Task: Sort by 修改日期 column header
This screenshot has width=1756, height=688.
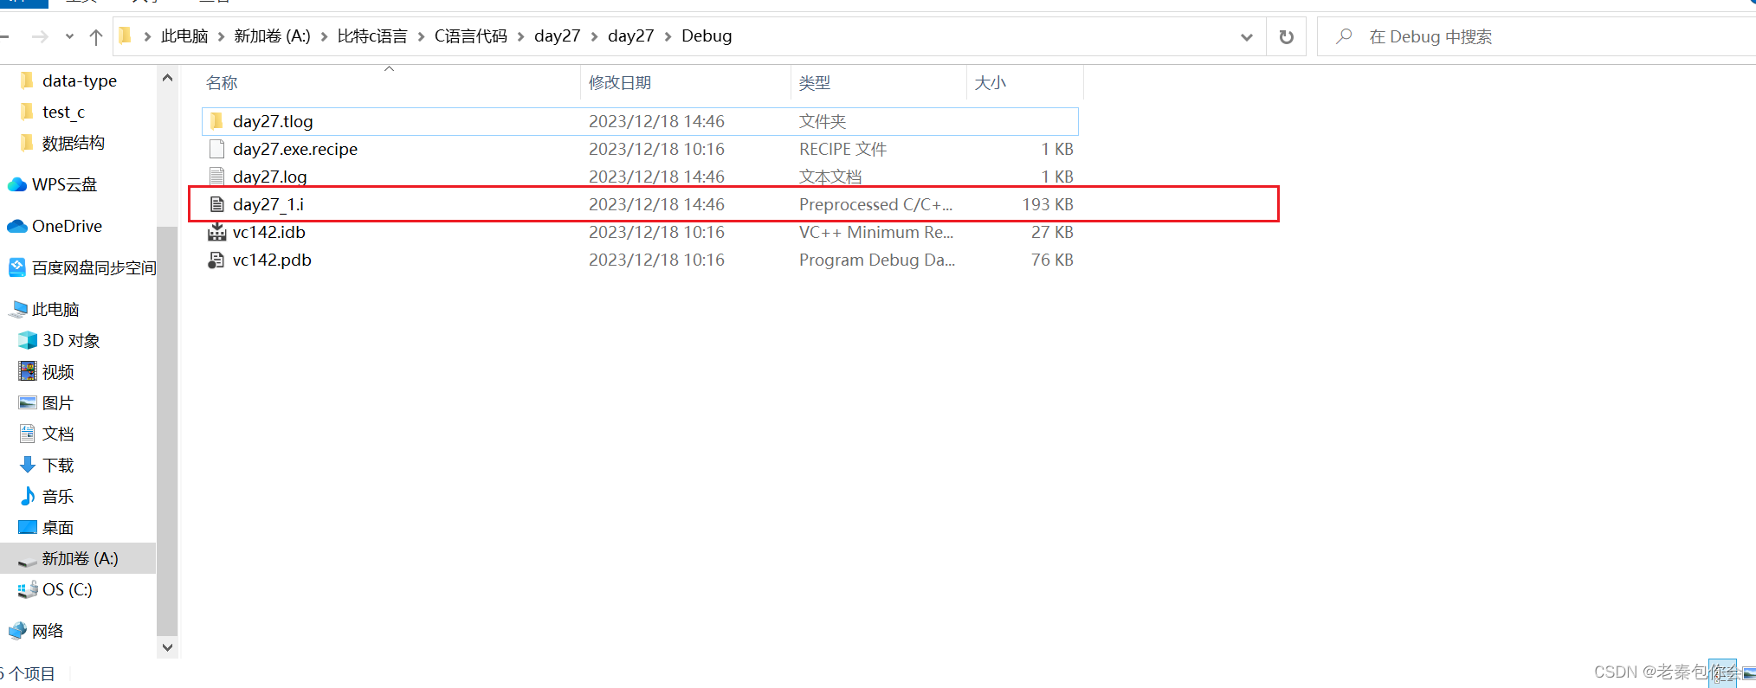Action: 620,82
